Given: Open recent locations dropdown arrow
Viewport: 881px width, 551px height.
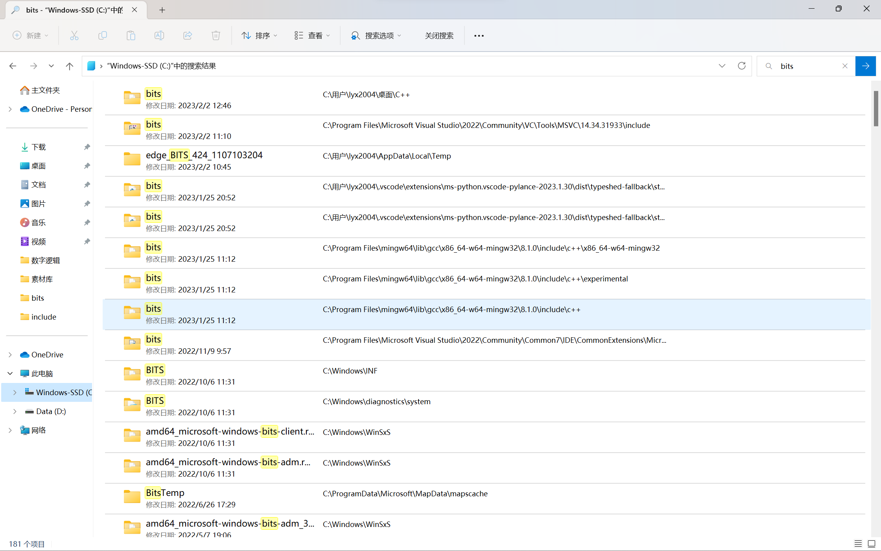Looking at the screenshot, I should pos(51,66).
